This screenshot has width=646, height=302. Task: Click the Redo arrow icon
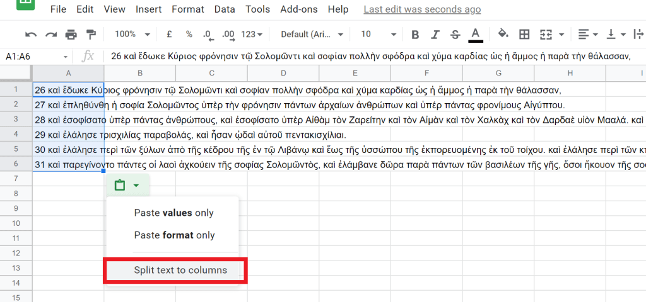50,34
